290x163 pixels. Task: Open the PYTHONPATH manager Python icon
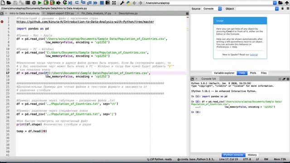click(128, 3)
